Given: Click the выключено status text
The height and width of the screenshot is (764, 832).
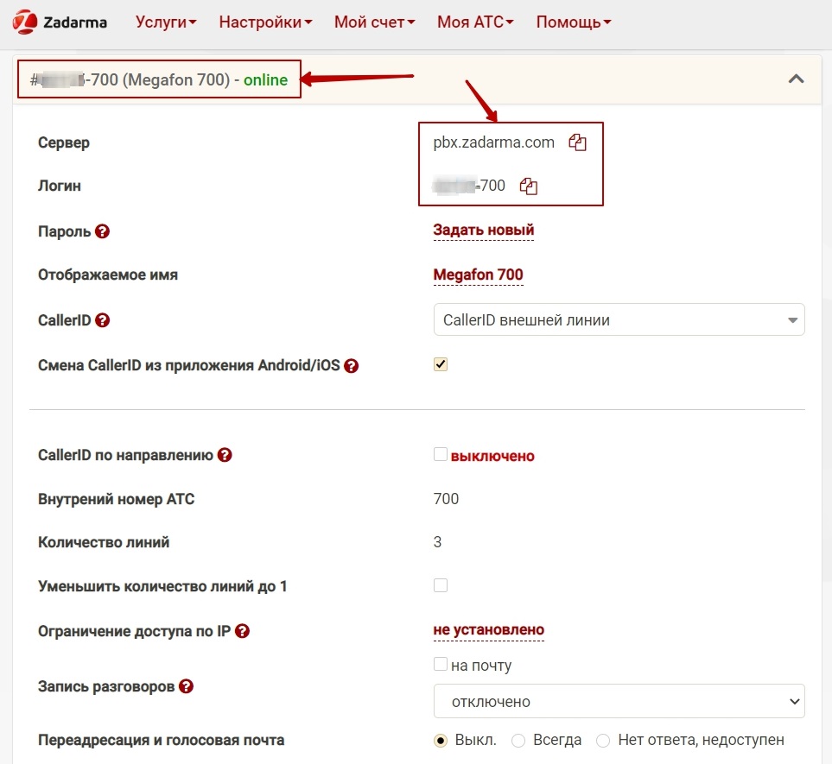Looking at the screenshot, I should [x=492, y=456].
